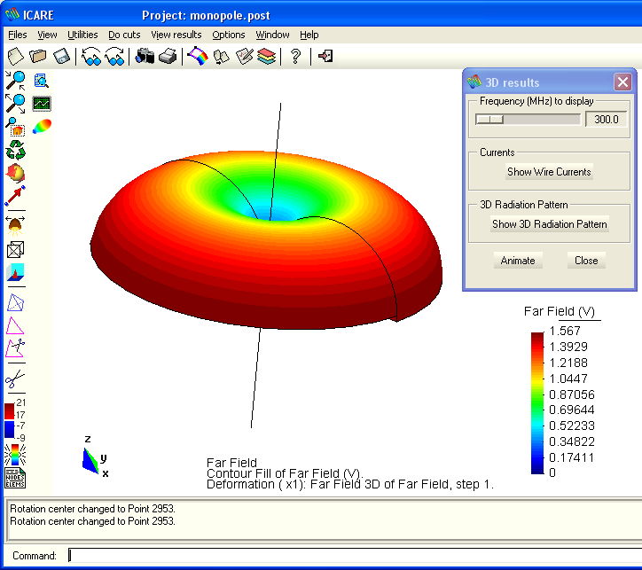Open the Do cuts menu
Viewport: 642px width, 570px height.
pos(124,35)
